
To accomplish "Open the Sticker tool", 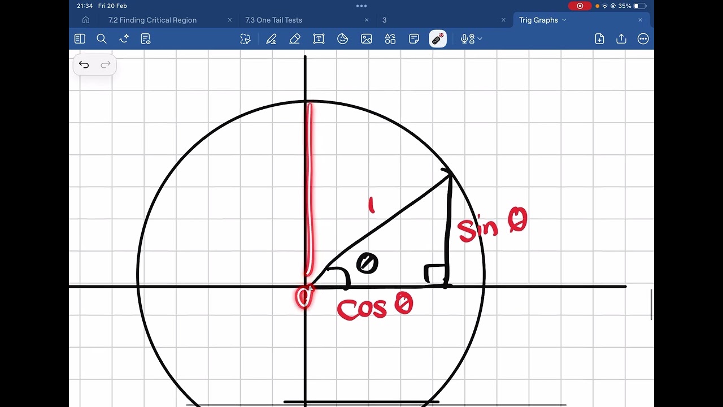I will (342, 39).
